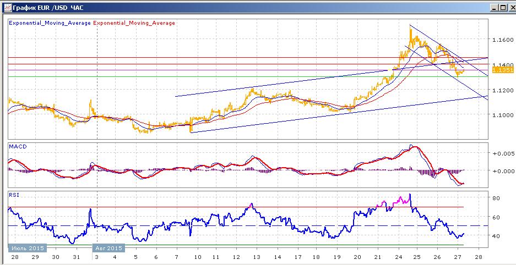Screen dimensions: 516x265
Task: Maximize the EUR/USD chart window
Action: 502,7
